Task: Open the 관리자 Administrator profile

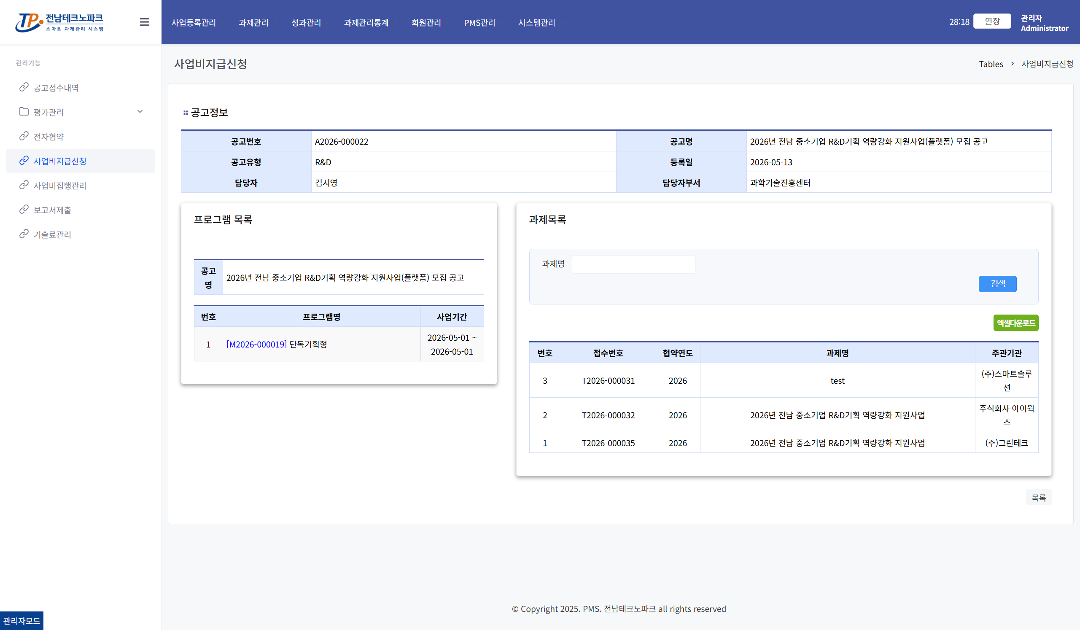Action: pyautogui.click(x=1045, y=23)
